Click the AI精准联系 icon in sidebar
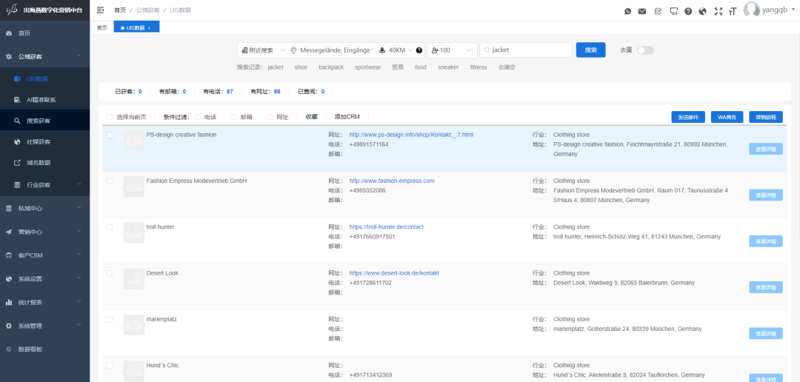Image resolution: width=800 pixels, height=382 pixels. pyautogui.click(x=17, y=100)
